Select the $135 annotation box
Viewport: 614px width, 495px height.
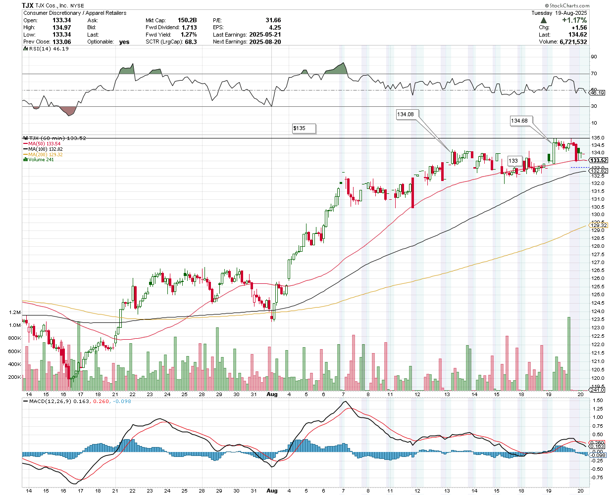click(304, 129)
